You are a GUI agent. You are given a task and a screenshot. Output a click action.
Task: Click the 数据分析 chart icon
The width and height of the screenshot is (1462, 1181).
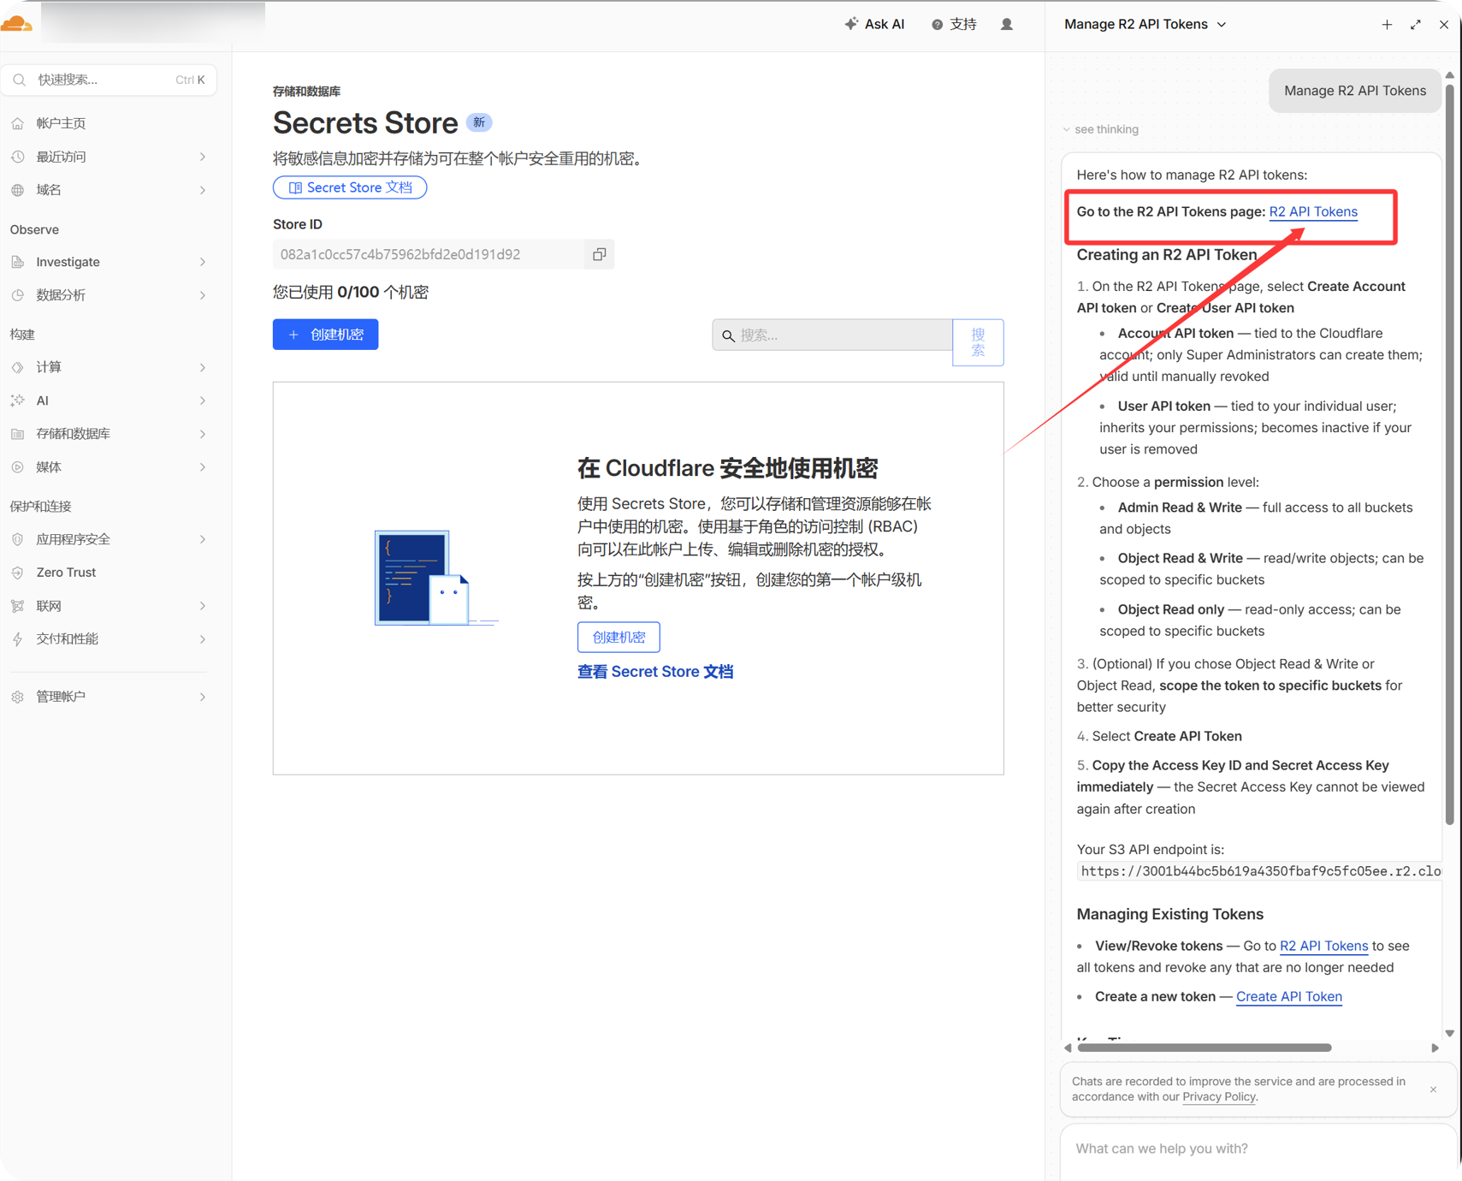18,295
